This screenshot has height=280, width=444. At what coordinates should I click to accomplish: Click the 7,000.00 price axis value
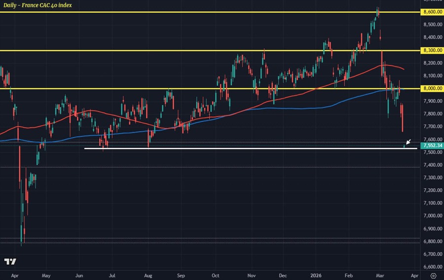(433, 216)
